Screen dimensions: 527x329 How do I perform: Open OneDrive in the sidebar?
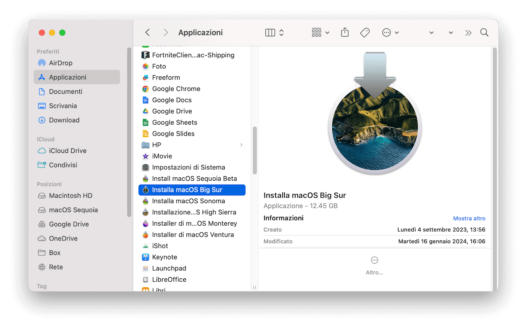pos(77,239)
